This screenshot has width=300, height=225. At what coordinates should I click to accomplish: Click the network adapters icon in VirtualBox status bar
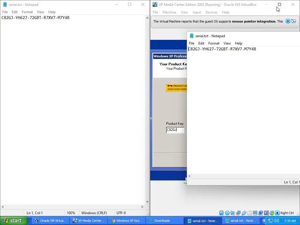[238, 213]
